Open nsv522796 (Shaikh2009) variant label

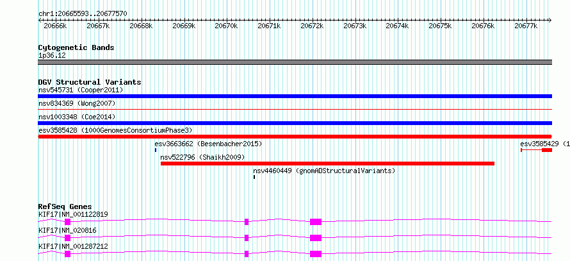pos(202,157)
